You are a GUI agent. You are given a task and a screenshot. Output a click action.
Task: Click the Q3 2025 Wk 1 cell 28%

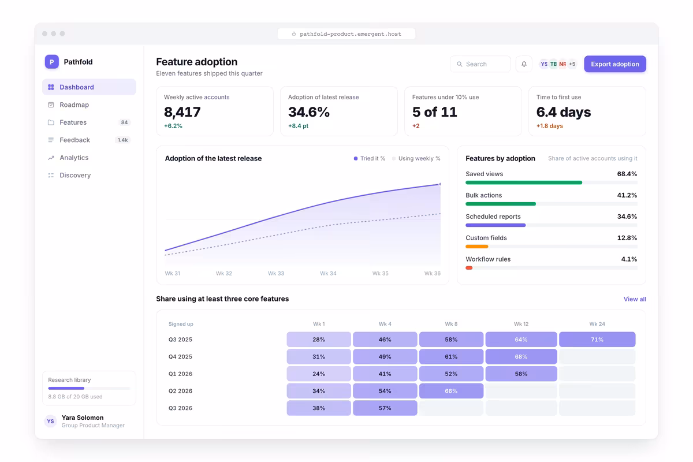click(319, 340)
